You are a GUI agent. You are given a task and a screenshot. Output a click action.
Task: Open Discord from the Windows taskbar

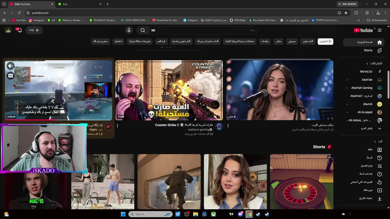pyautogui.click(x=240, y=214)
